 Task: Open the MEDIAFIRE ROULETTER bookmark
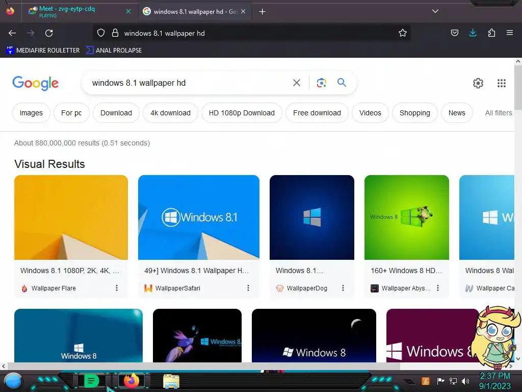point(43,51)
